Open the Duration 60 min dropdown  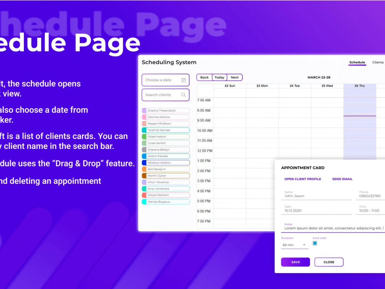[295, 245]
